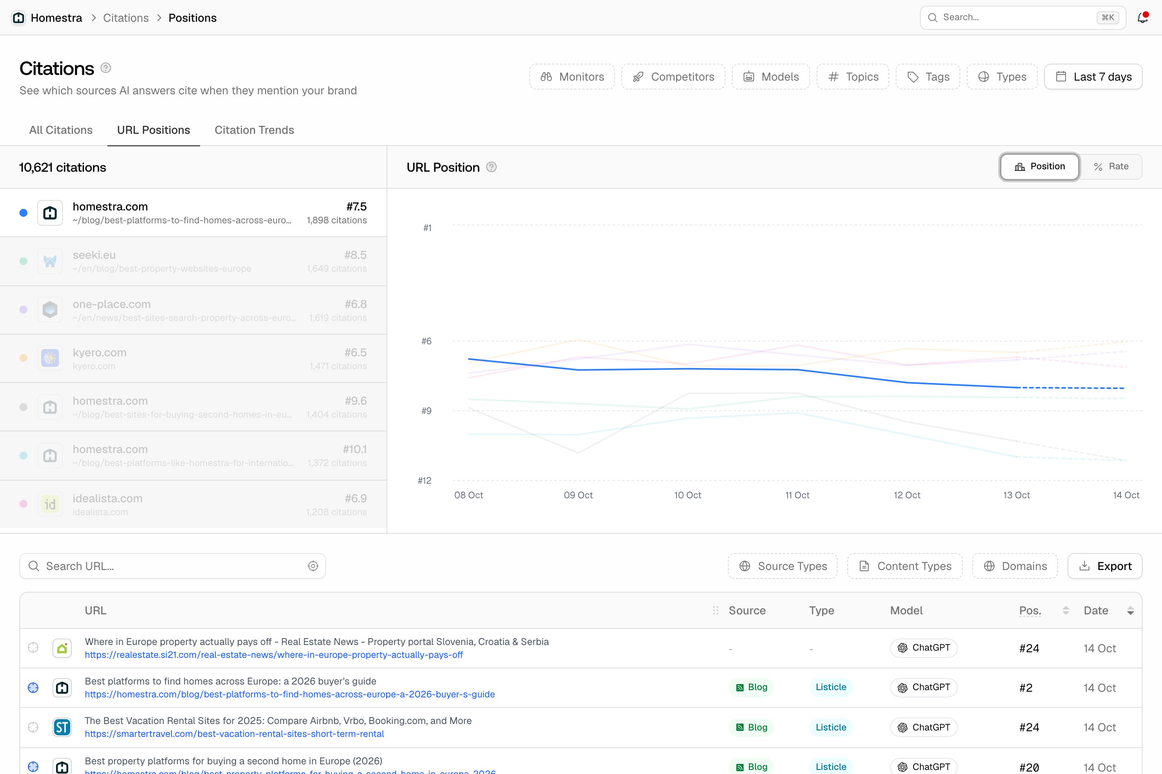Click the idealista.com favicon
The image size is (1162, 774).
(50, 504)
